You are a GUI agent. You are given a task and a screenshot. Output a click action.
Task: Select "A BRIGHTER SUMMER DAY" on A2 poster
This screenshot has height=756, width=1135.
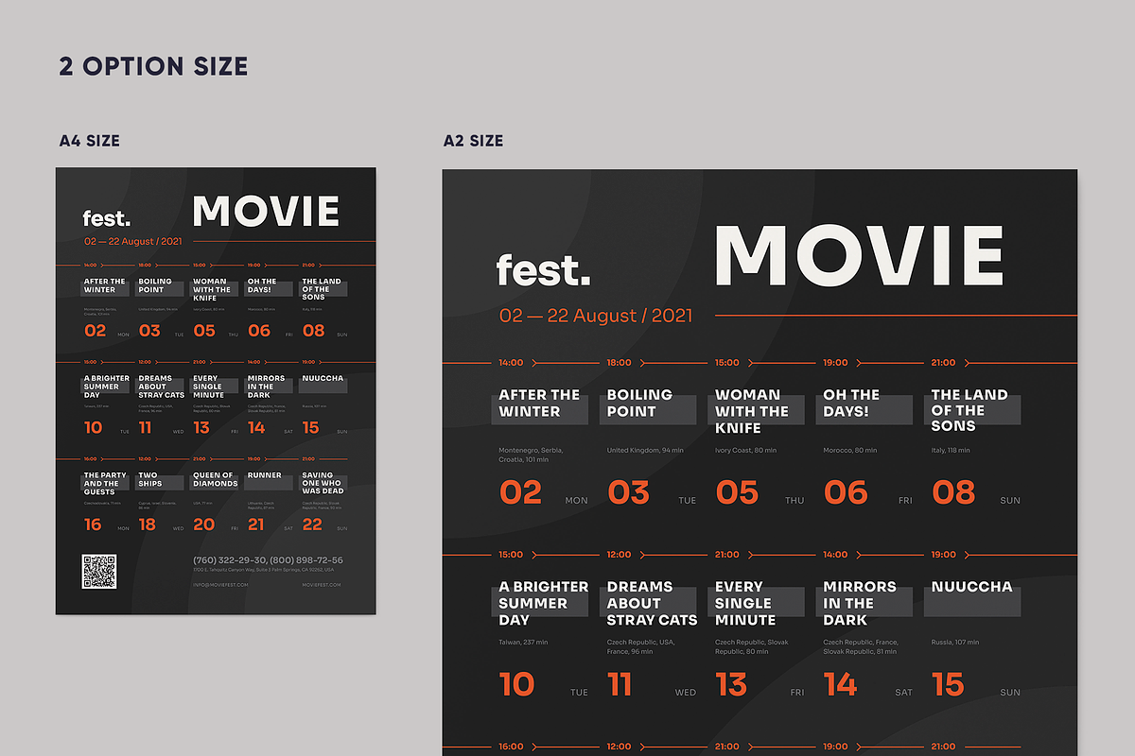click(544, 603)
